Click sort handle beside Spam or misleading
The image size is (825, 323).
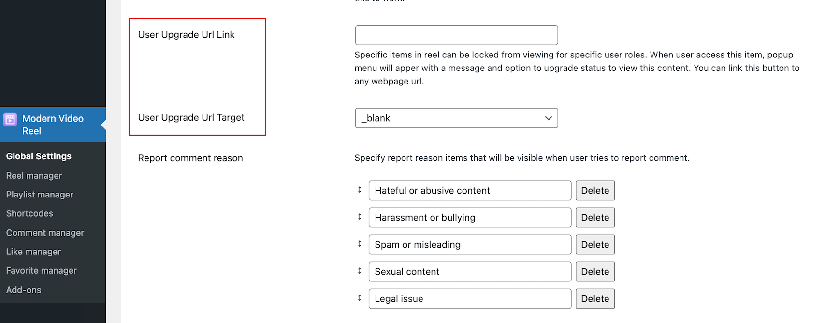pos(360,244)
